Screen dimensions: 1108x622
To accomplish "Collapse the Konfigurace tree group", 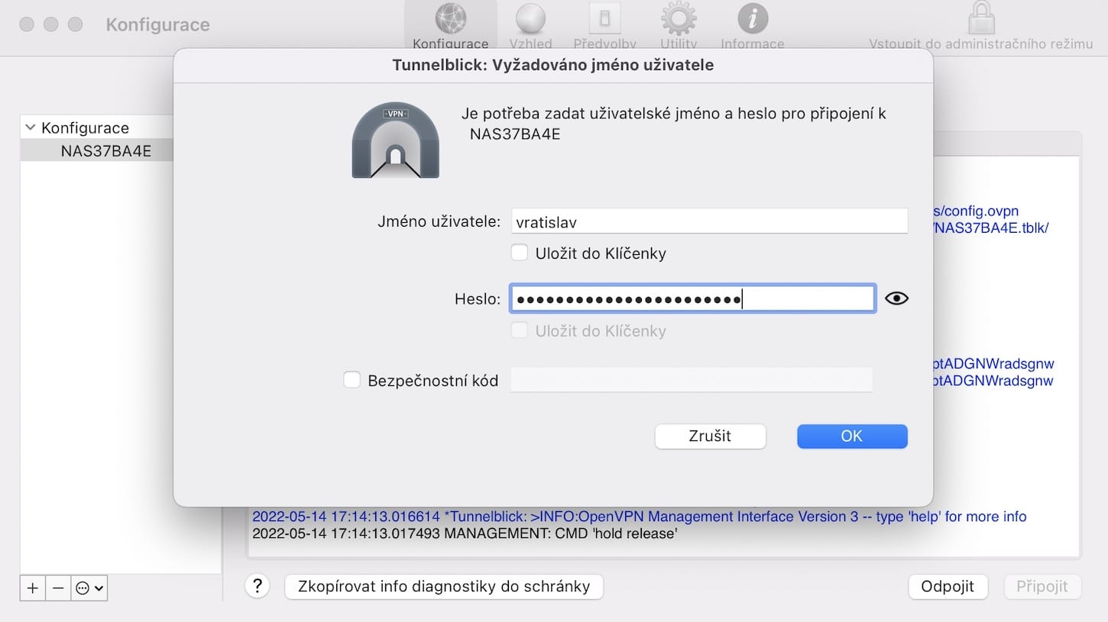I will coord(31,127).
